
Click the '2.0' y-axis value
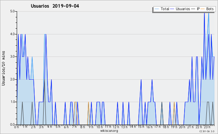12,79
